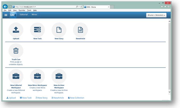Open the Help menu
The image size is (180, 108).
[x=35, y=10]
